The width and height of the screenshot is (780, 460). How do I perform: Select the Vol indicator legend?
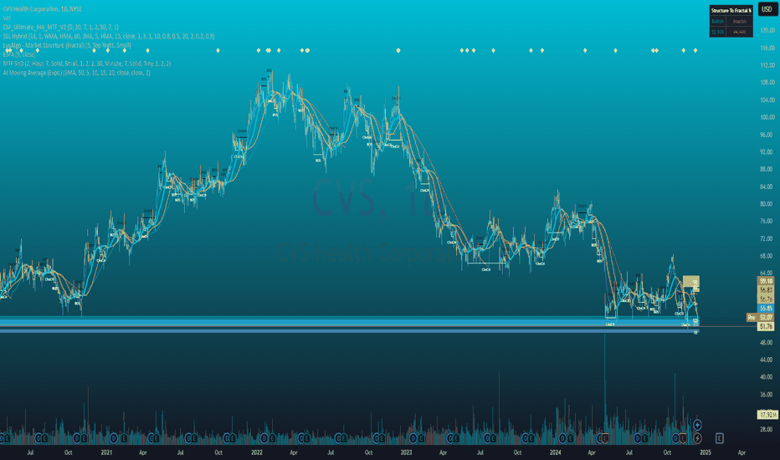click(x=7, y=18)
